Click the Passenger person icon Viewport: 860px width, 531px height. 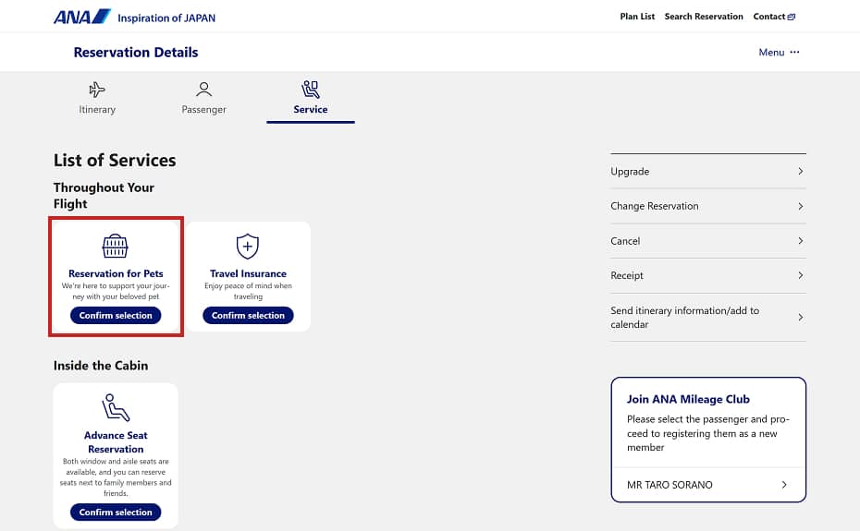tap(203, 90)
